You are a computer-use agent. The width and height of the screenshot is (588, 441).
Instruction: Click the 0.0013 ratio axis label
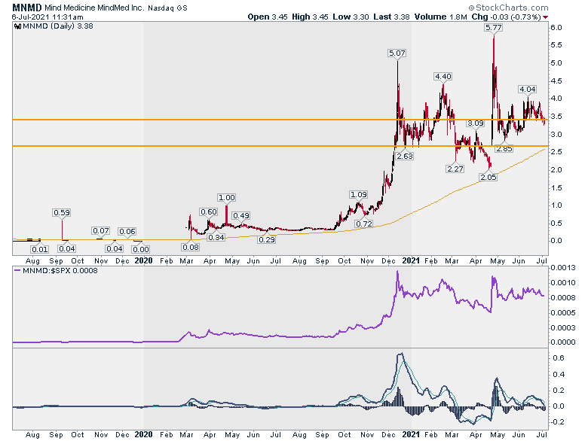pos(563,268)
